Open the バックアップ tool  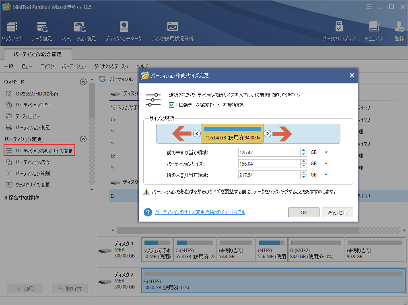[x=11, y=30]
